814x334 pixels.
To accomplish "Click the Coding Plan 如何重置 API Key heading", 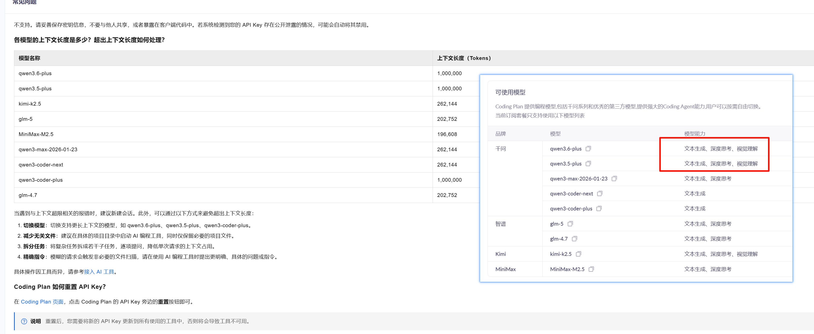I will 60,287.
